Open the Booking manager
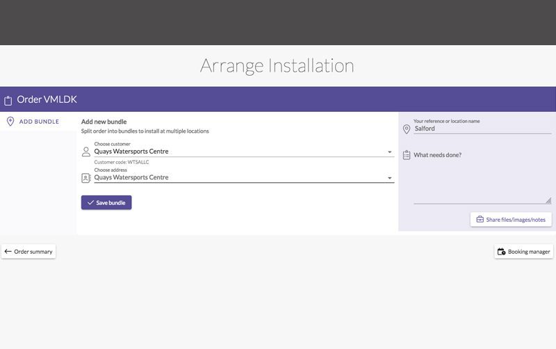The width and height of the screenshot is (556, 349). [x=524, y=252]
